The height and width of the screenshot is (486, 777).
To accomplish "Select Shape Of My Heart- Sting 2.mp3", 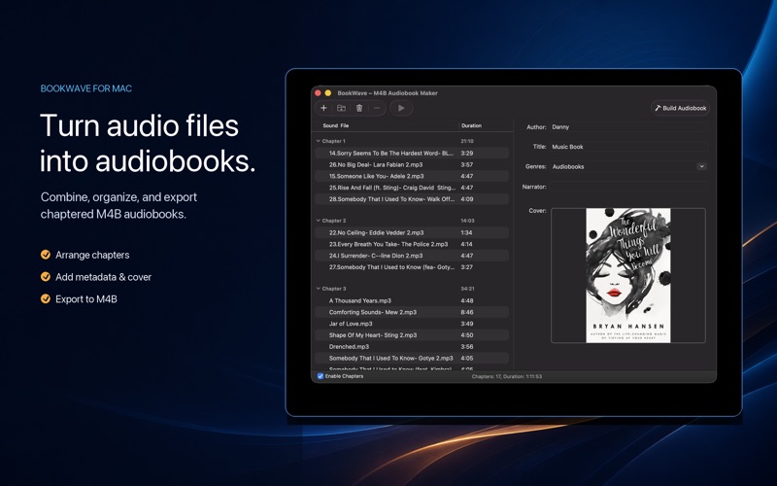I will (x=412, y=334).
